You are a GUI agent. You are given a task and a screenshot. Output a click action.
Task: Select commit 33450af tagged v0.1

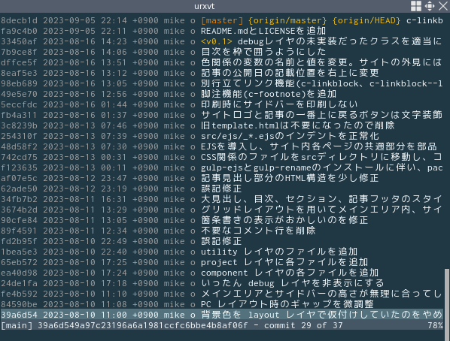click(x=221, y=41)
